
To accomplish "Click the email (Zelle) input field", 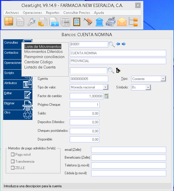I will tap(129, 150).
